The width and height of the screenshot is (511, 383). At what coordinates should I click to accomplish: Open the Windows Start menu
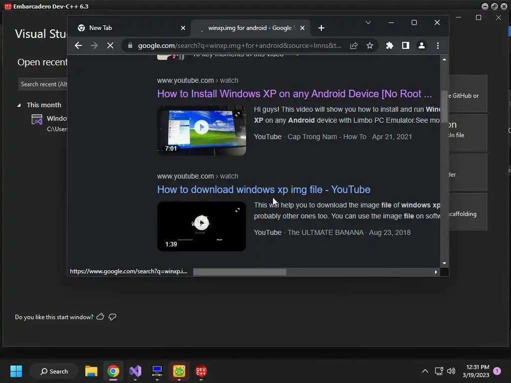[x=16, y=371]
